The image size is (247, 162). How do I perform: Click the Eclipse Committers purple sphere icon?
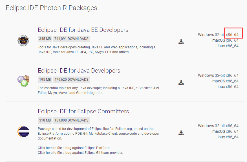(x=23, y=132)
